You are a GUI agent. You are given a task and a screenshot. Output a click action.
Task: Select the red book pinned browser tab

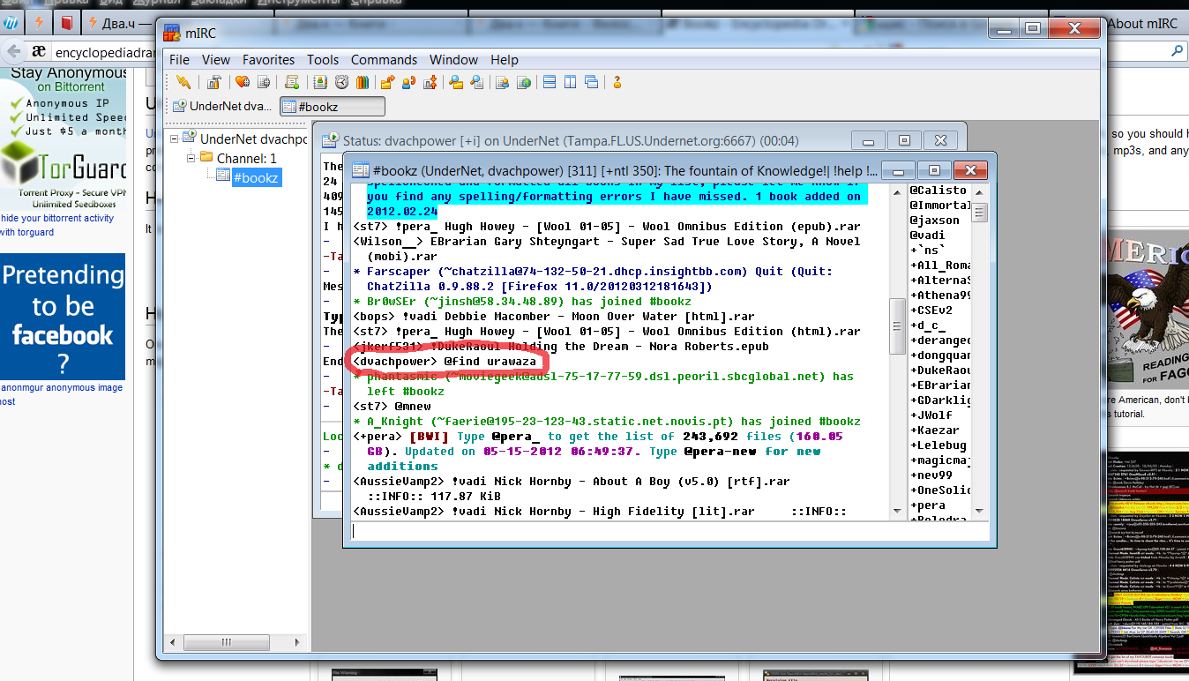point(66,23)
